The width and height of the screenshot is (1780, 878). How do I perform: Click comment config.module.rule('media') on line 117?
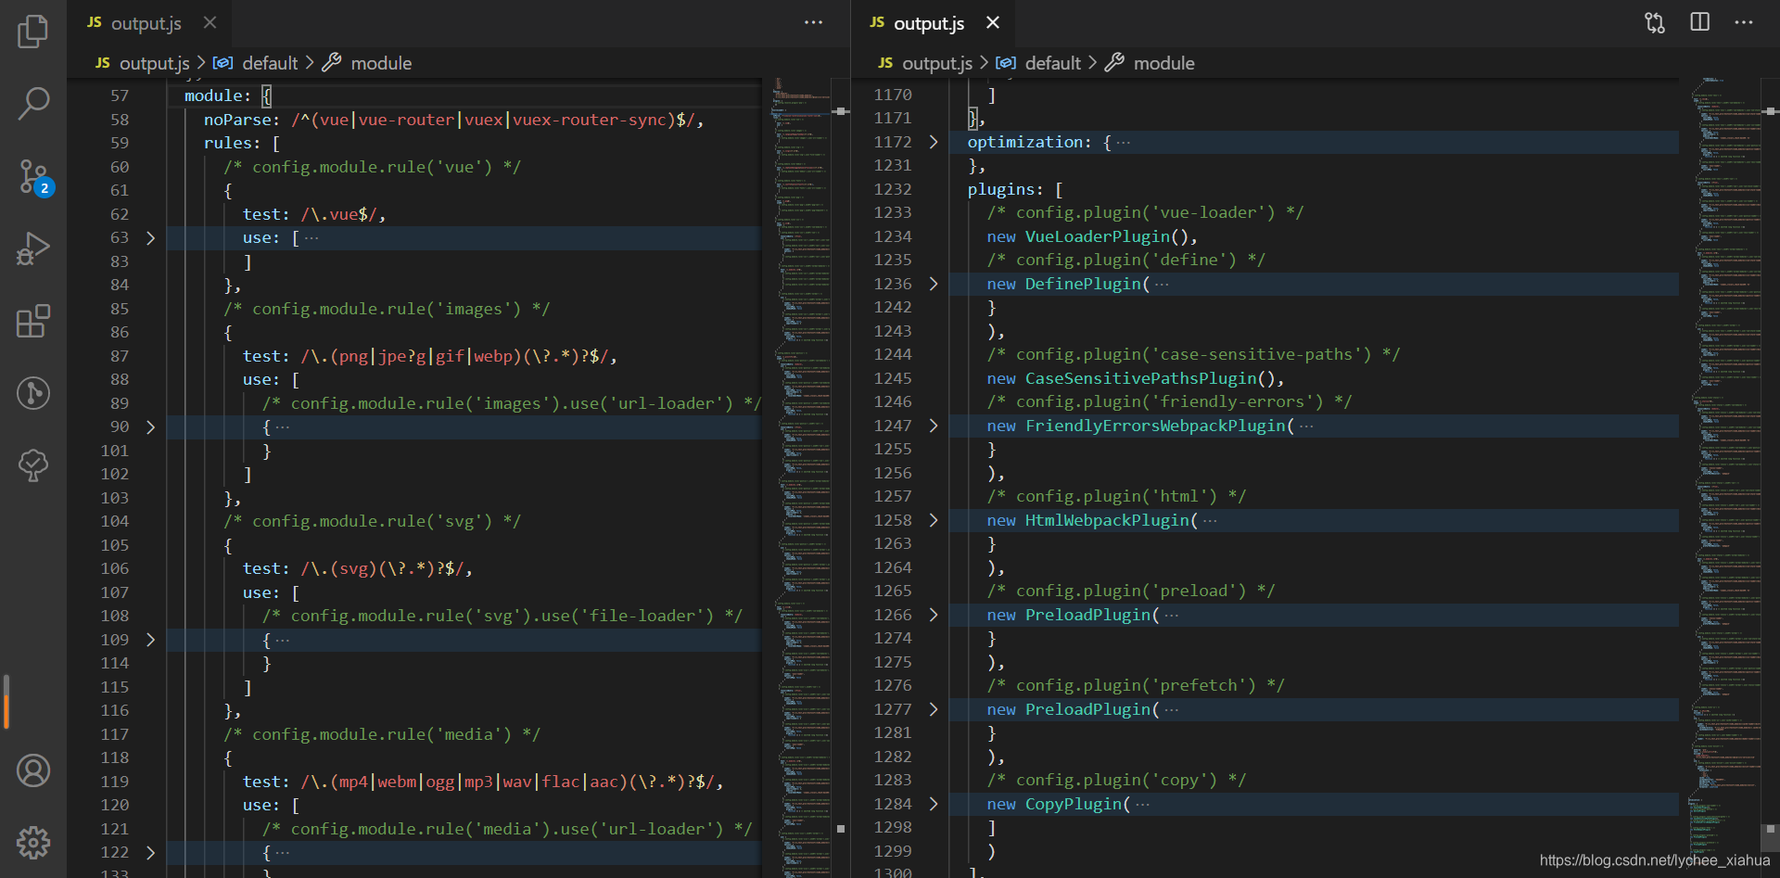point(381,734)
